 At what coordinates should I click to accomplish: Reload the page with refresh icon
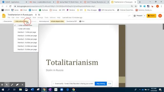[10, 6]
